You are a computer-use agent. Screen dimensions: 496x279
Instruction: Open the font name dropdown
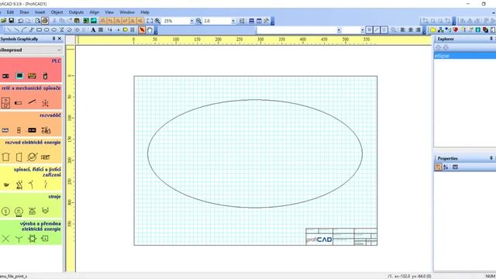coord(339,30)
